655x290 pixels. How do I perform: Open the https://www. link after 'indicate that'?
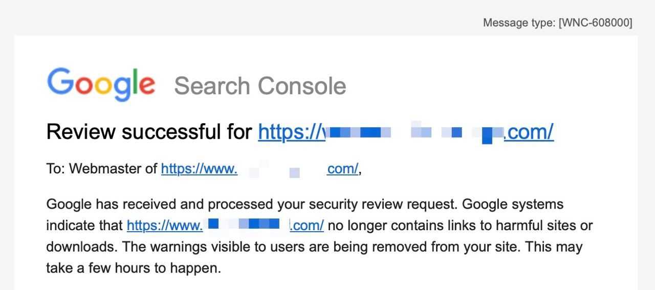tap(165, 226)
